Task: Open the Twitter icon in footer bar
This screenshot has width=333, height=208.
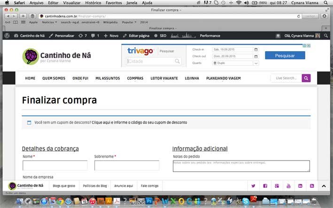Action: point(253,186)
